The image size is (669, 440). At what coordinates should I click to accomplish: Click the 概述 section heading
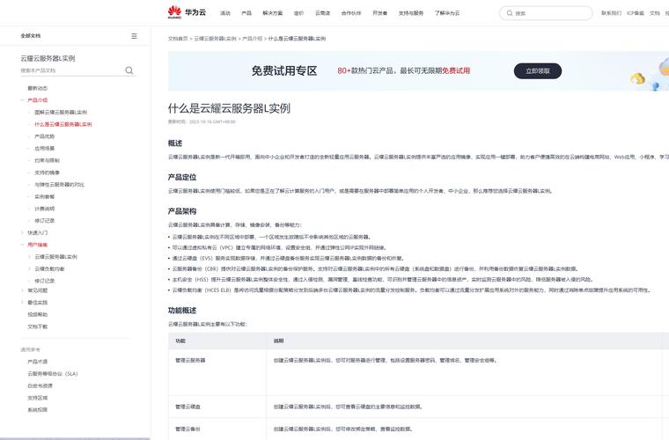pyautogui.click(x=175, y=143)
